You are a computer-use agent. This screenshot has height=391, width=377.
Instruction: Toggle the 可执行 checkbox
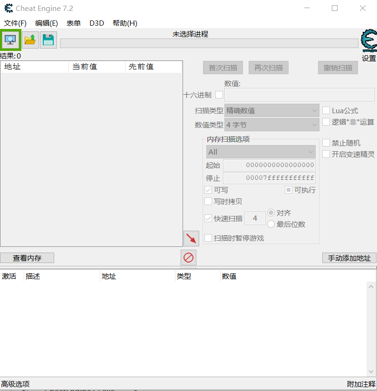click(289, 190)
